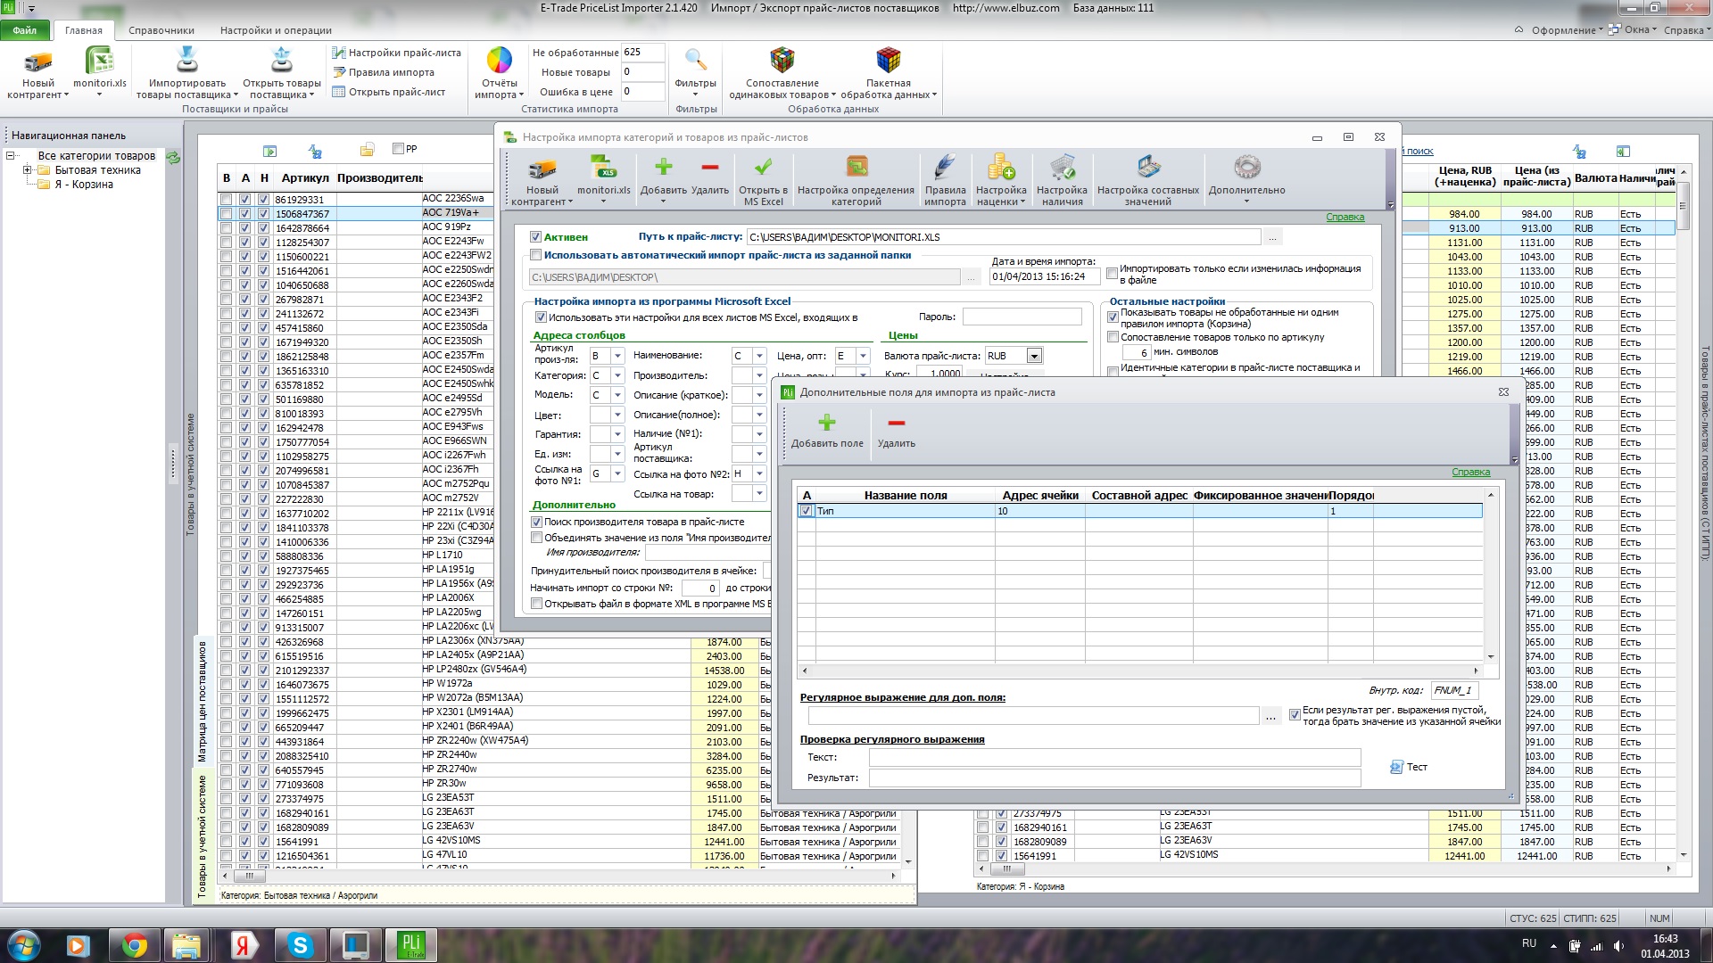Open Справка link in import settings dialog

pos(1345,218)
